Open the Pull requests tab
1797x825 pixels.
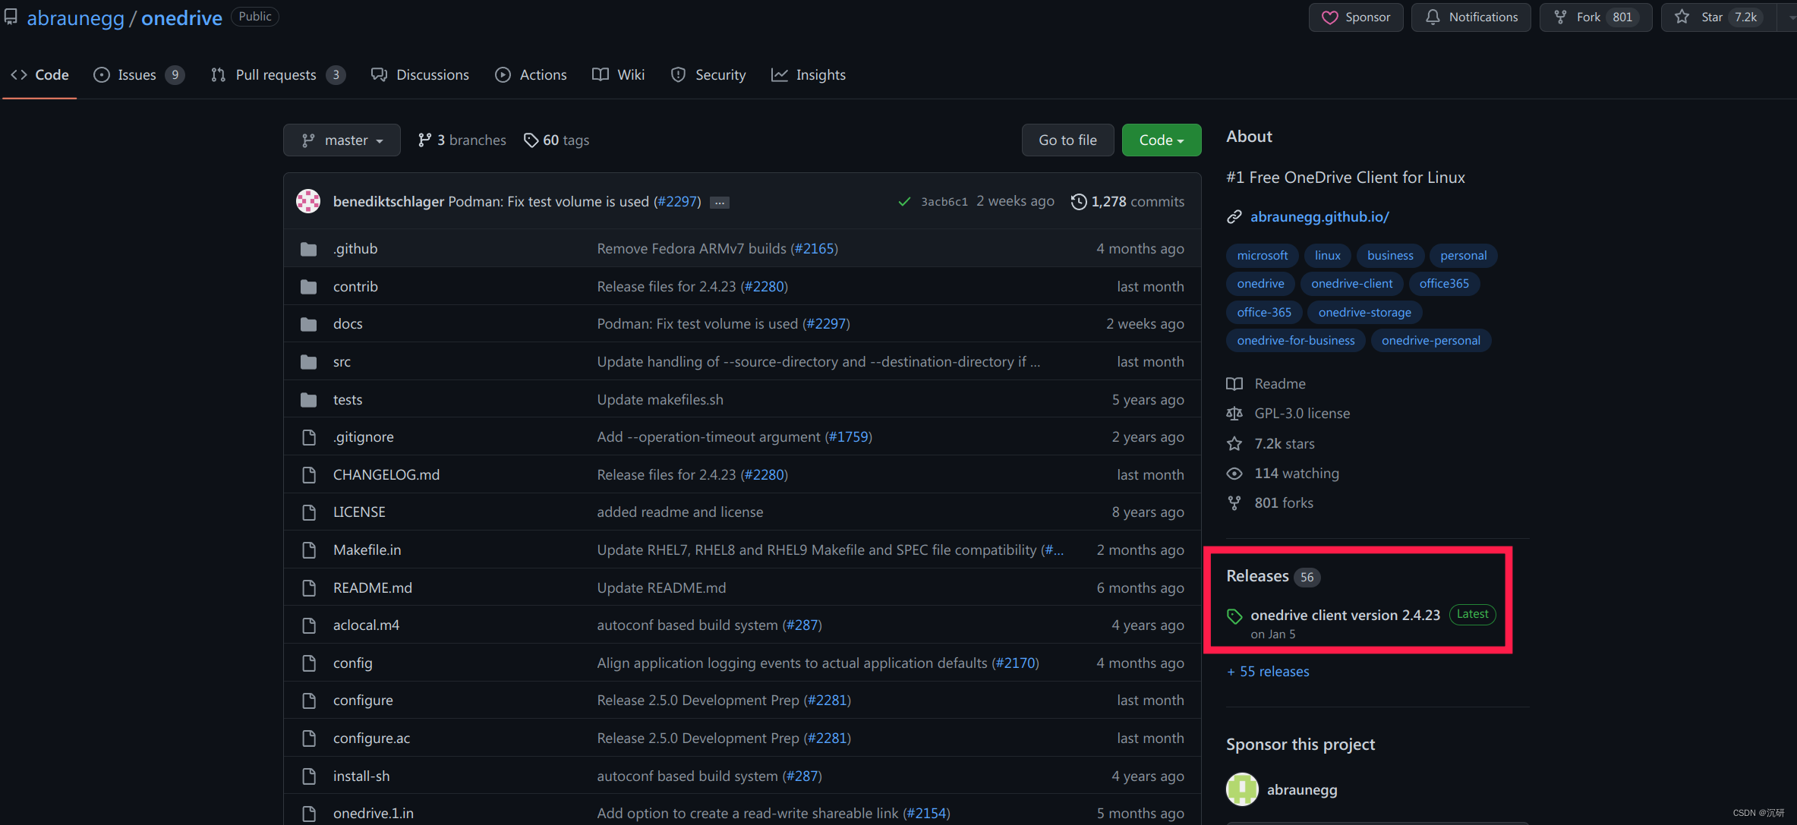(x=278, y=74)
